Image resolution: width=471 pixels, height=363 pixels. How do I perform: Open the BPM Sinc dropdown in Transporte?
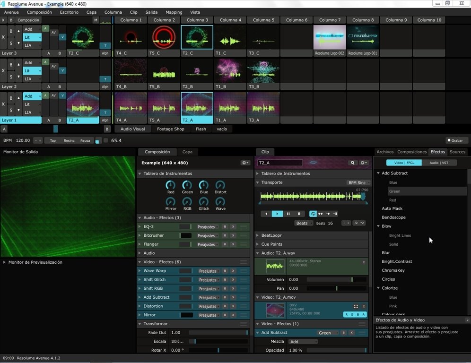(x=357, y=182)
